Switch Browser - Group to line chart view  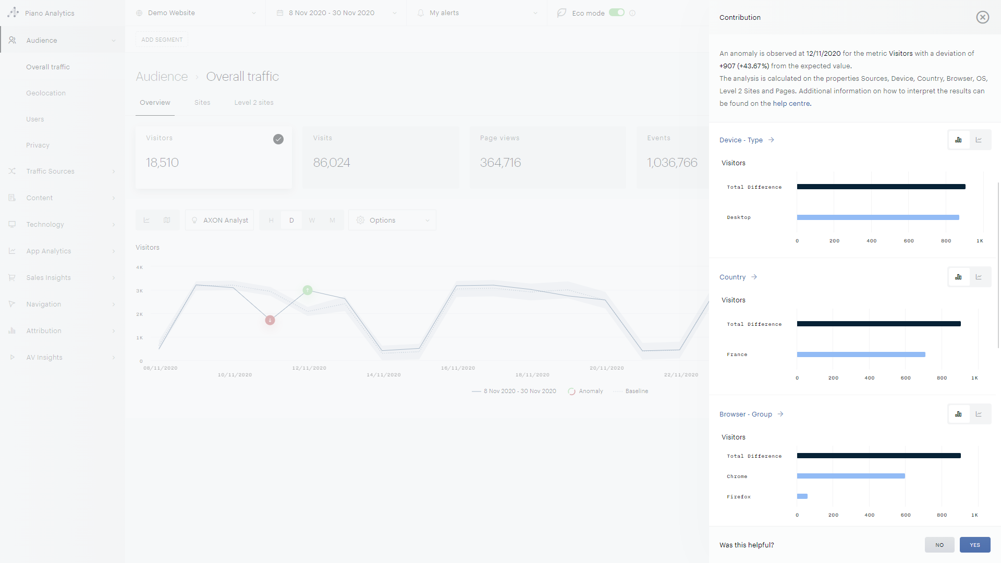click(x=979, y=414)
